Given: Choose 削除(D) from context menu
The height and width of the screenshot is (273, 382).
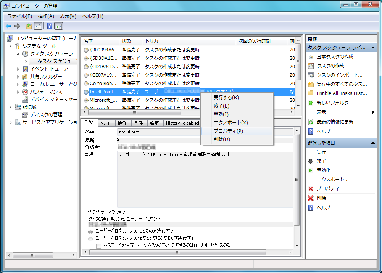Looking at the screenshot, I should (237, 140).
